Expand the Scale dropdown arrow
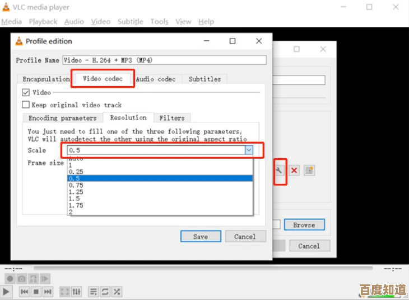 (248, 150)
